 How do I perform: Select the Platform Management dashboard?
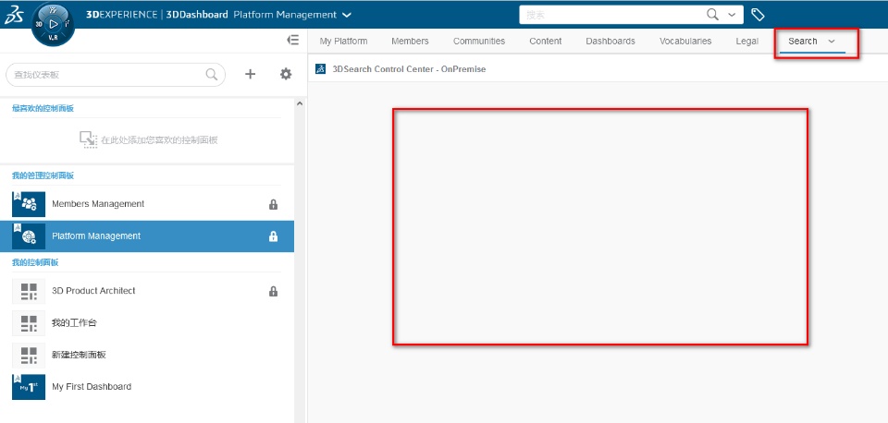coord(147,236)
